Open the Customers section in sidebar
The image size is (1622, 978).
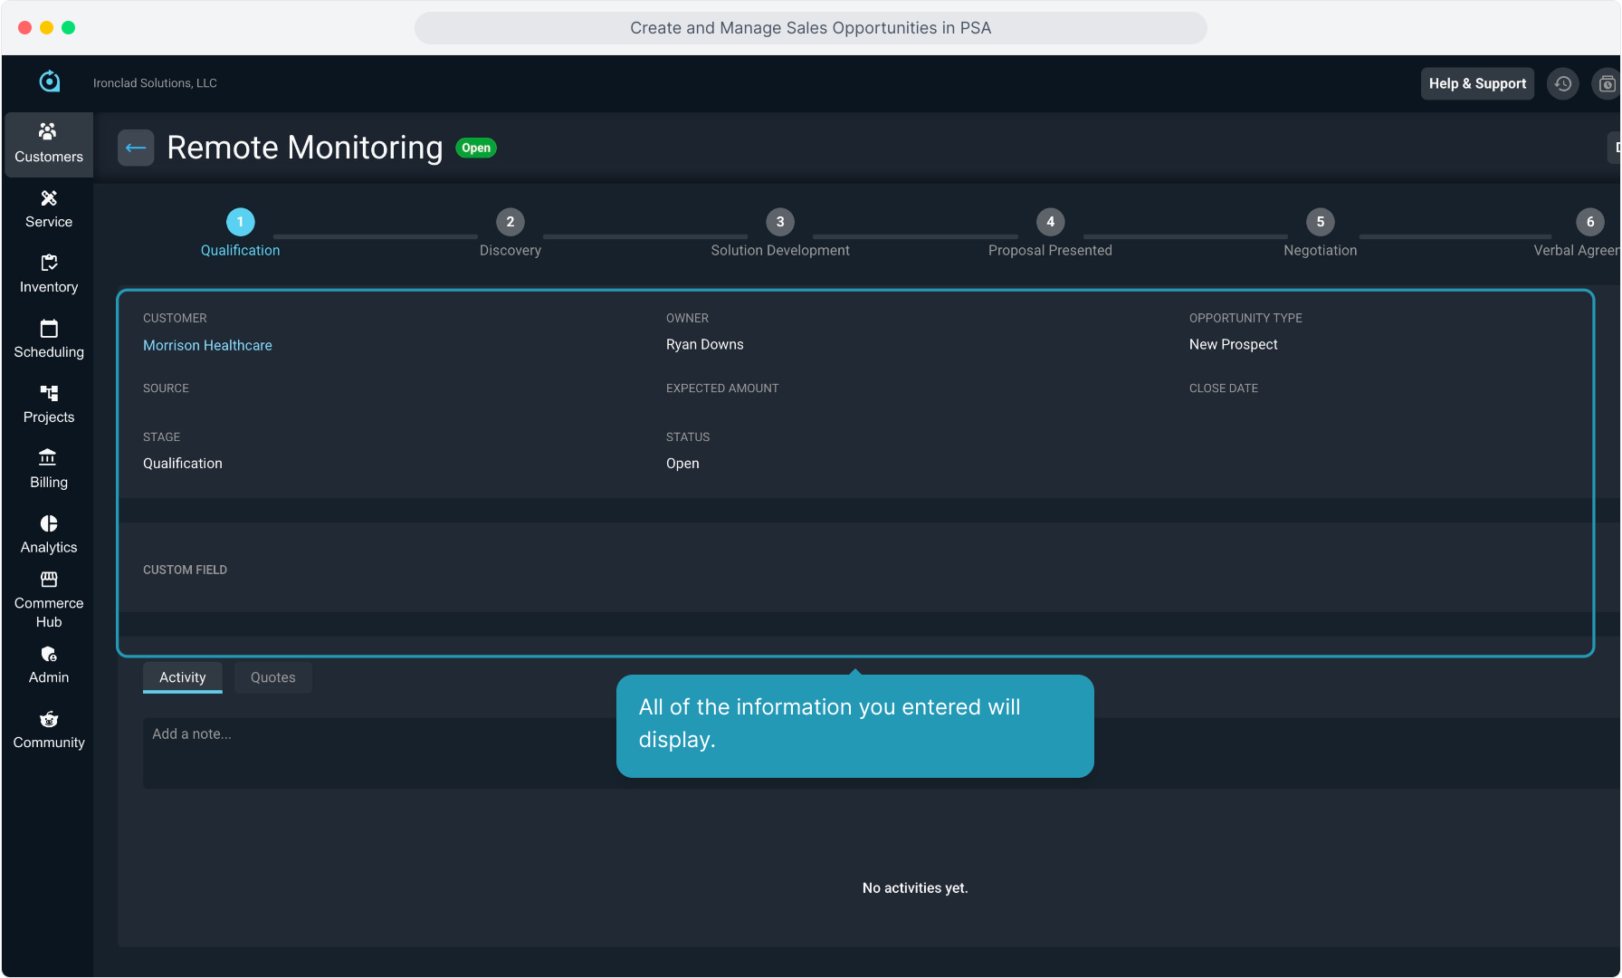[49, 144]
